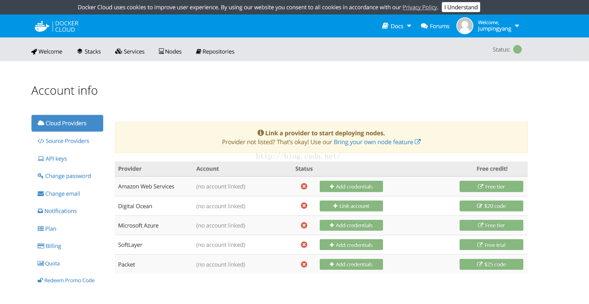Open the Nodes section

pyautogui.click(x=170, y=52)
